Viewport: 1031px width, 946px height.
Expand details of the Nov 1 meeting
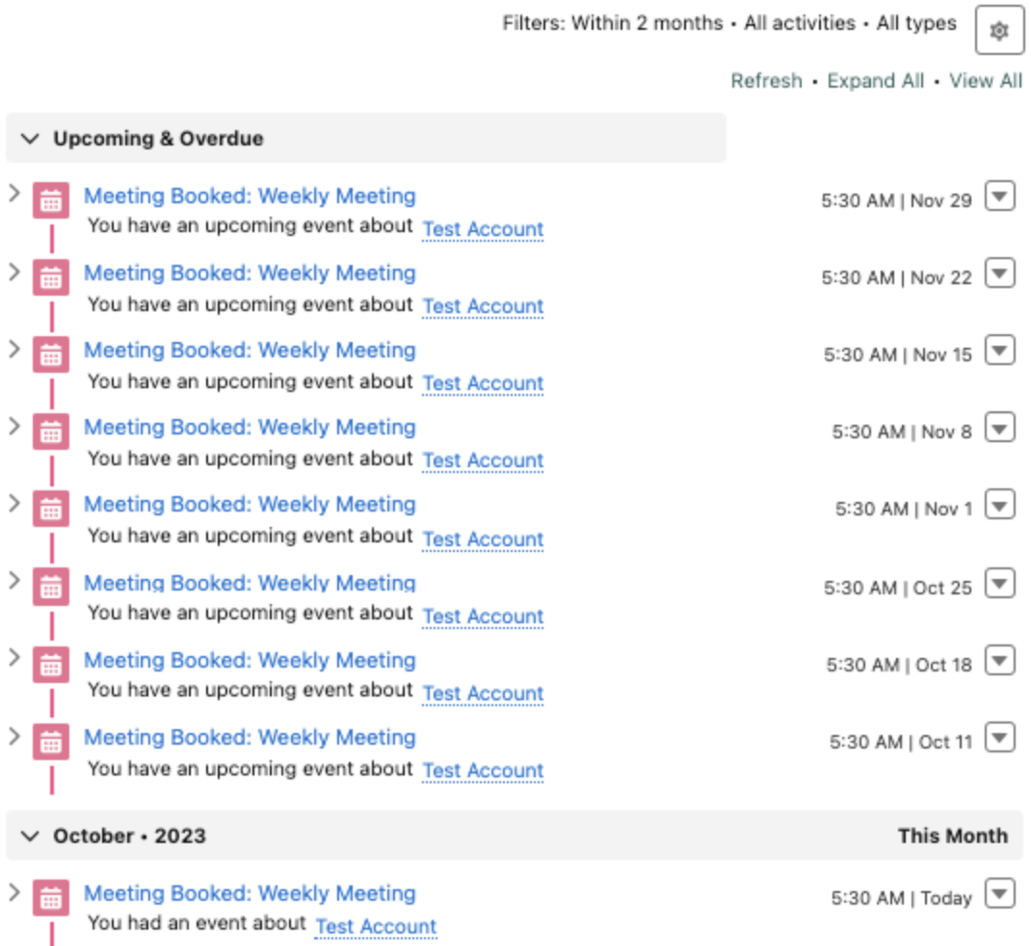click(14, 502)
